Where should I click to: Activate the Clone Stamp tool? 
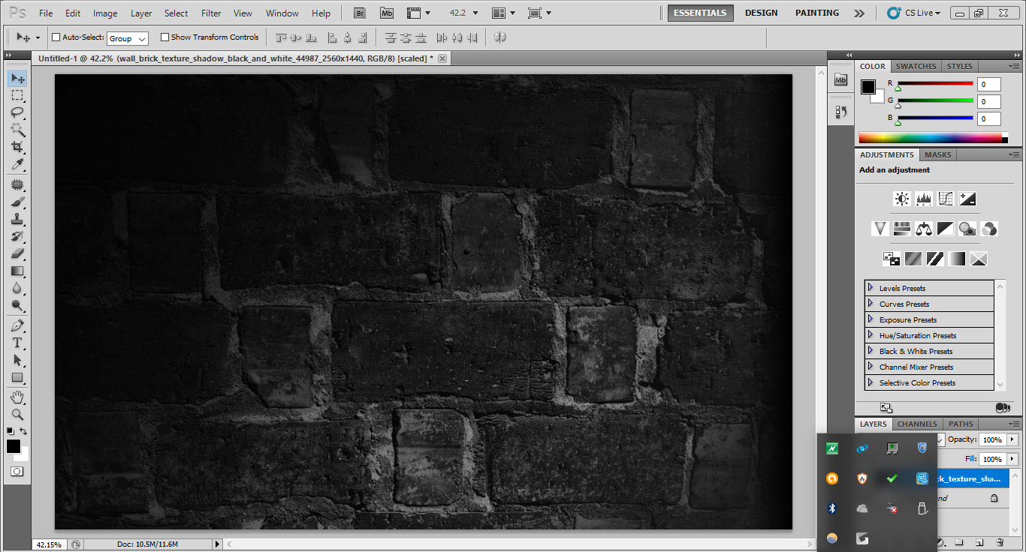point(17,219)
